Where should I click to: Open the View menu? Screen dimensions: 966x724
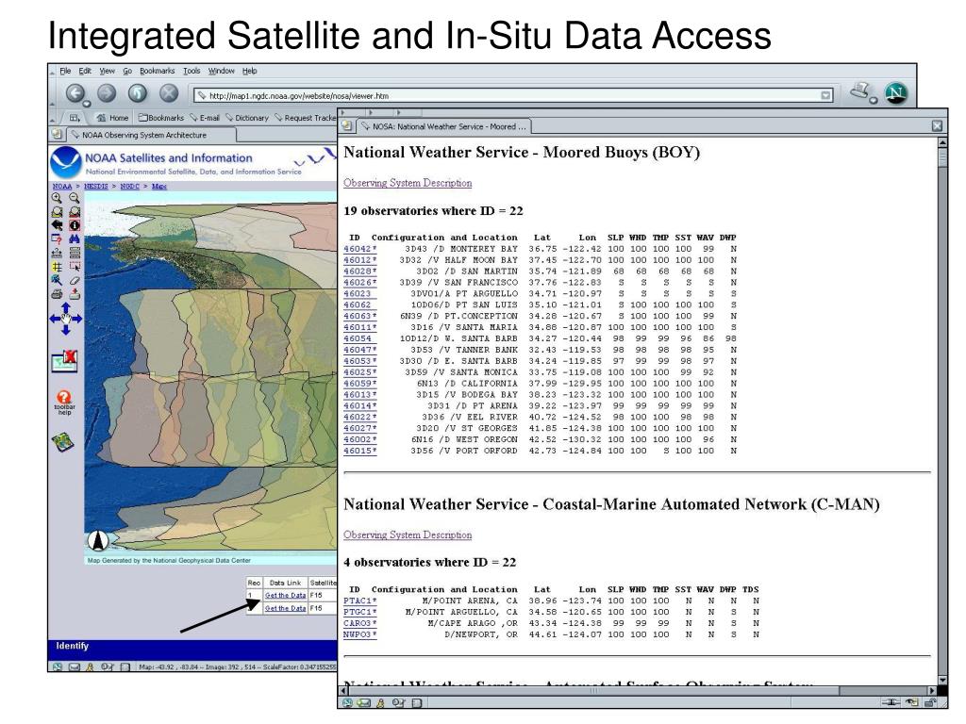tap(108, 71)
